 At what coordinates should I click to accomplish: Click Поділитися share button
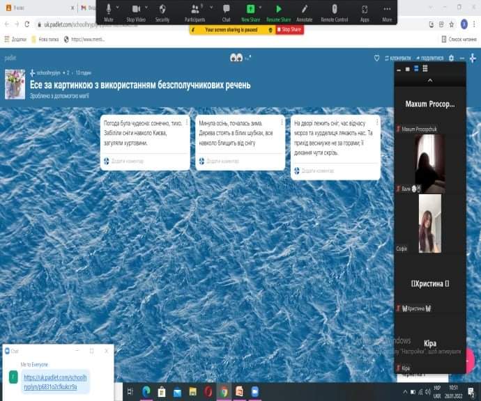[x=430, y=58]
